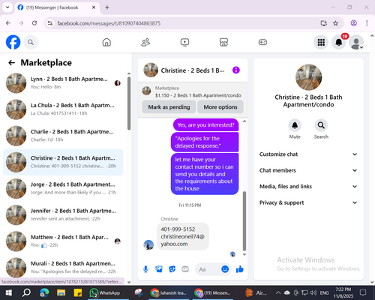Open Microsoft Edge from taskbar
This screenshot has height=300, width=375.
pyautogui.click(x=44, y=292)
